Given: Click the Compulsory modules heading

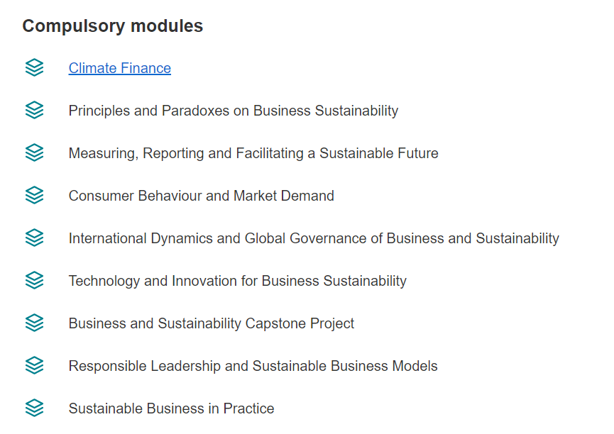Looking at the screenshot, I should pyautogui.click(x=112, y=26).
